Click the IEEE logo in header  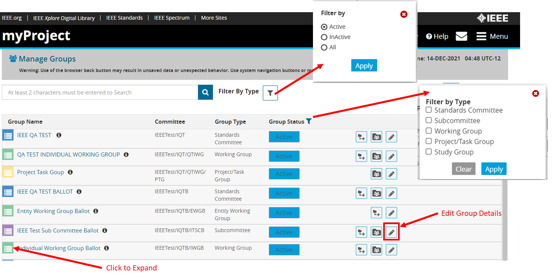(x=493, y=18)
